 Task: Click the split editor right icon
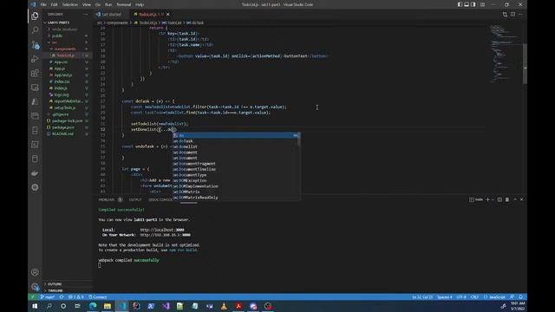click(513, 15)
